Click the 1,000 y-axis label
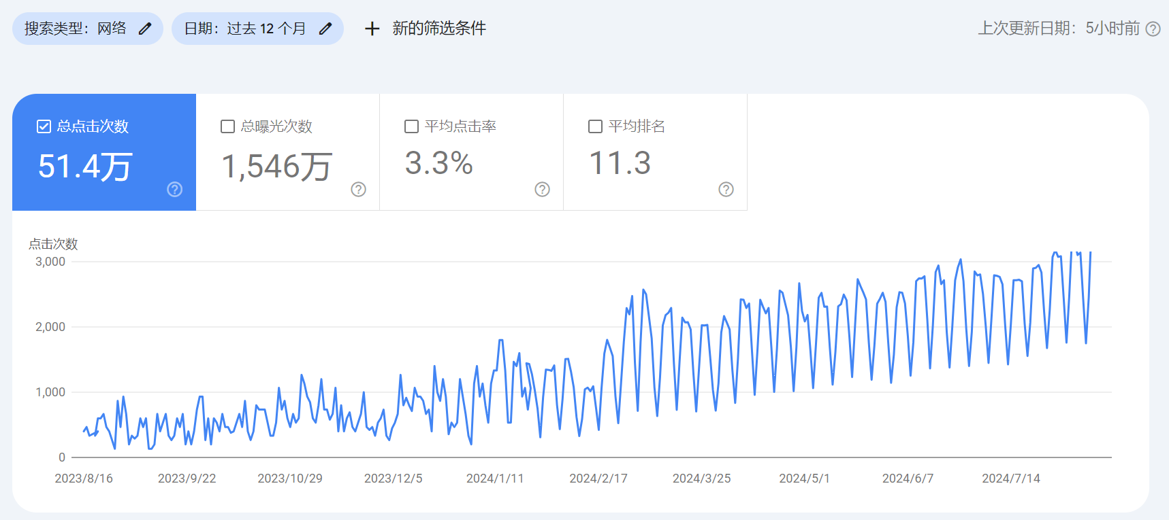1169x520 pixels. (x=50, y=392)
